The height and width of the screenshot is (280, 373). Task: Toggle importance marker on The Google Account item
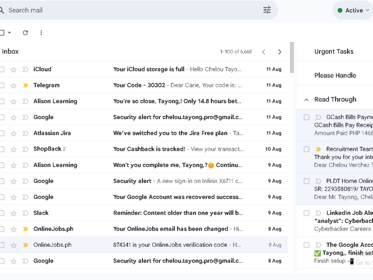click(318, 245)
